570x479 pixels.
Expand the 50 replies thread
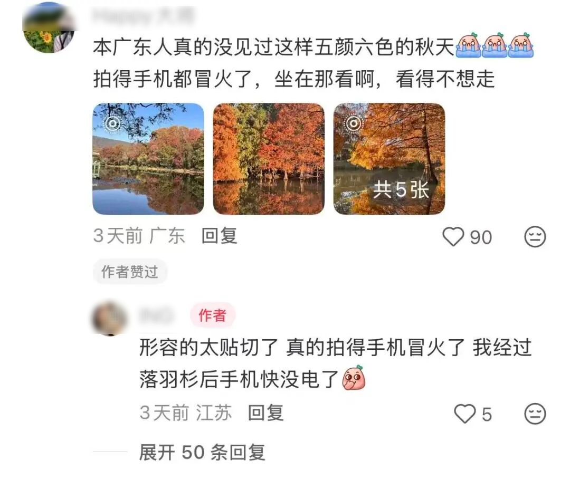tap(202, 453)
